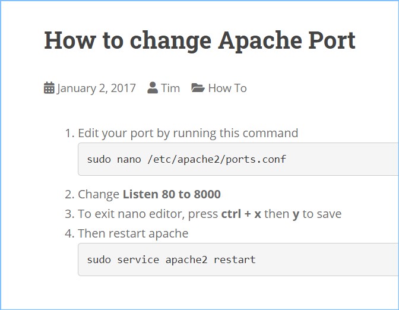View posts by author Tim
This screenshot has width=399, height=310.
coord(170,88)
